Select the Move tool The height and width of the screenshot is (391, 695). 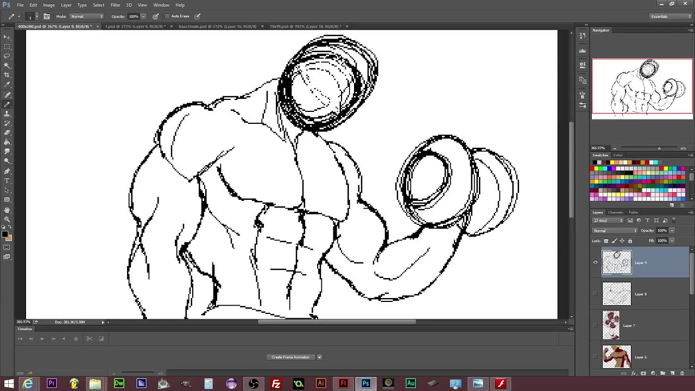7,37
